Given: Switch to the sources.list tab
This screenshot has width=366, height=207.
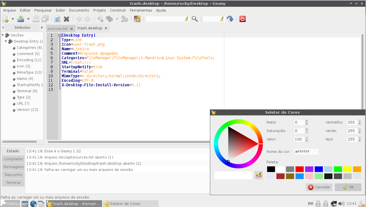Looking at the screenshot, I should pos(58,28).
